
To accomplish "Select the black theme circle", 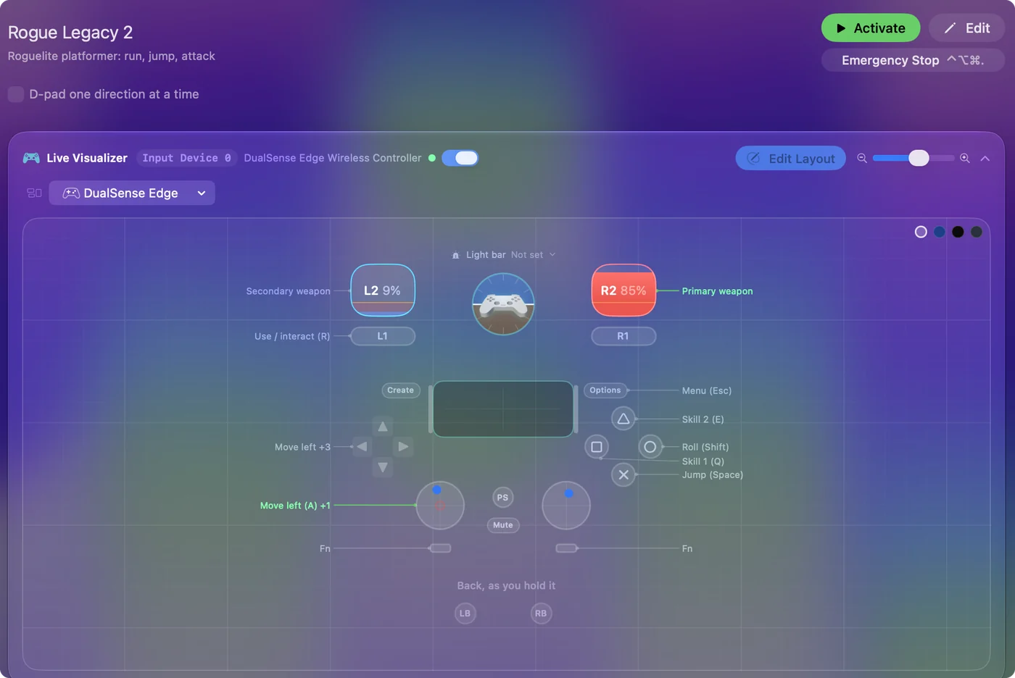I will click(958, 232).
